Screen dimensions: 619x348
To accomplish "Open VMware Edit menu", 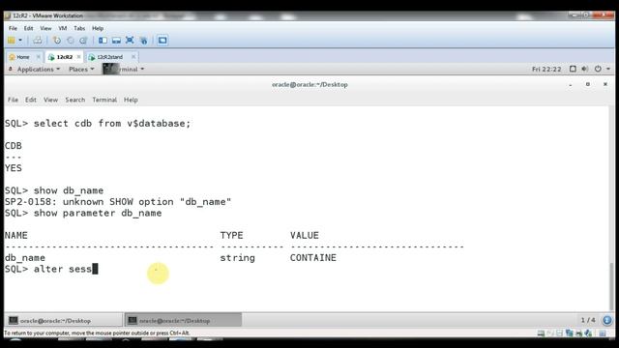I will (28, 28).
